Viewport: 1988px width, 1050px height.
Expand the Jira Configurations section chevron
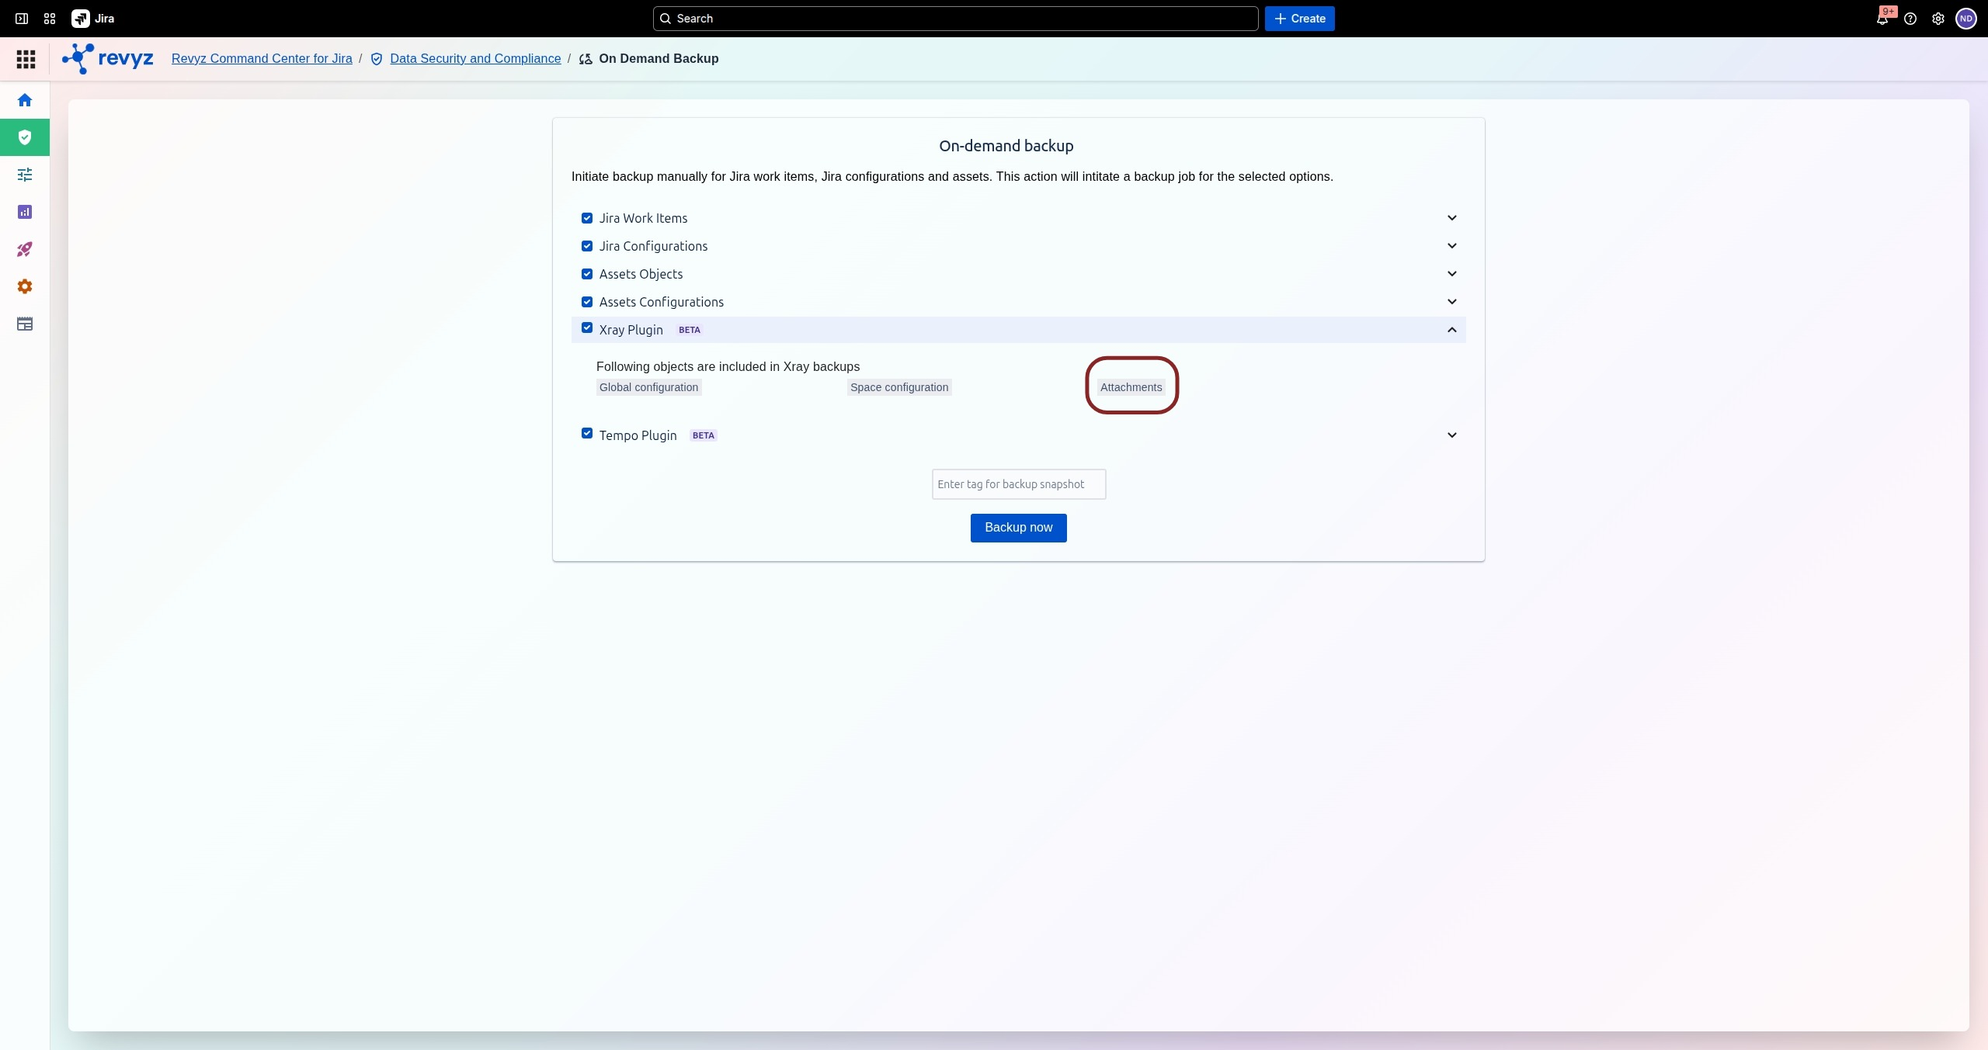(1451, 246)
